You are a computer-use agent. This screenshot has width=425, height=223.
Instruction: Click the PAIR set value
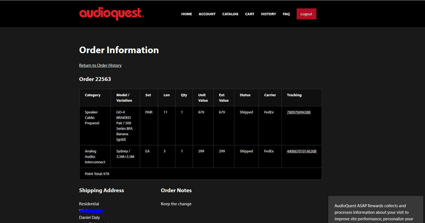pyautogui.click(x=149, y=112)
